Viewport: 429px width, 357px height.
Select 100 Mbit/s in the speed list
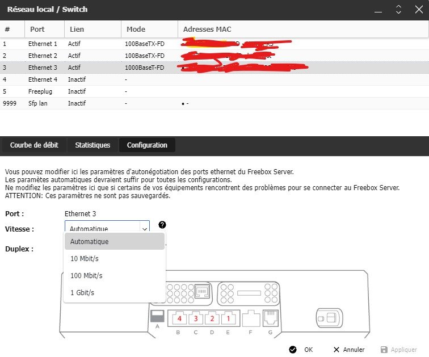coord(86,276)
